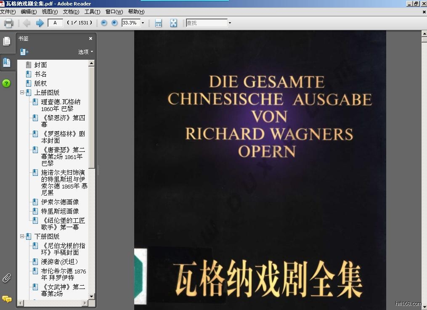427x310 pixels.
Task: Click the zoom in plus button
Action: point(114,23)
